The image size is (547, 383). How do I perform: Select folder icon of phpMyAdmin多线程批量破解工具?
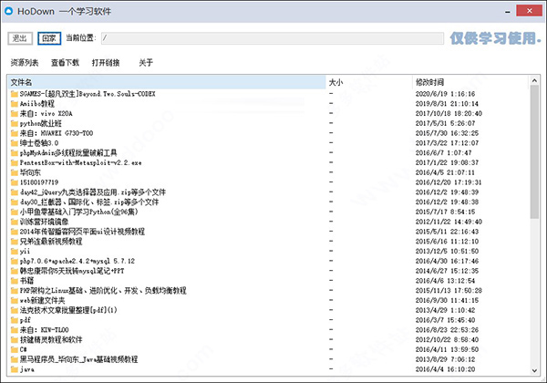(x=15, y=153)
